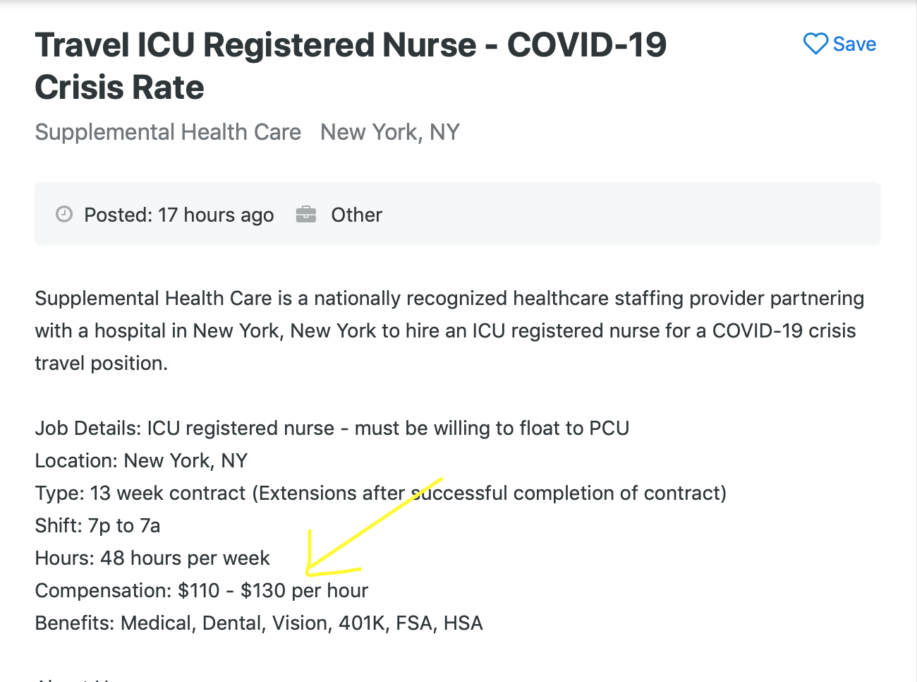
Task: Click the heart Save icon
Action: (x=815, y=44)
